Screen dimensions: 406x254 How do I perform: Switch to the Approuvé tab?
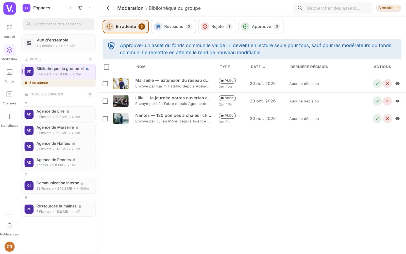coord(261,26)
